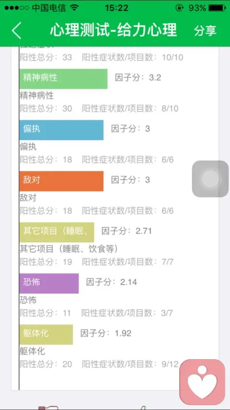Tap the cellular signal dots
This screenshot has width=230, height=410.
[x=16, y=8]
